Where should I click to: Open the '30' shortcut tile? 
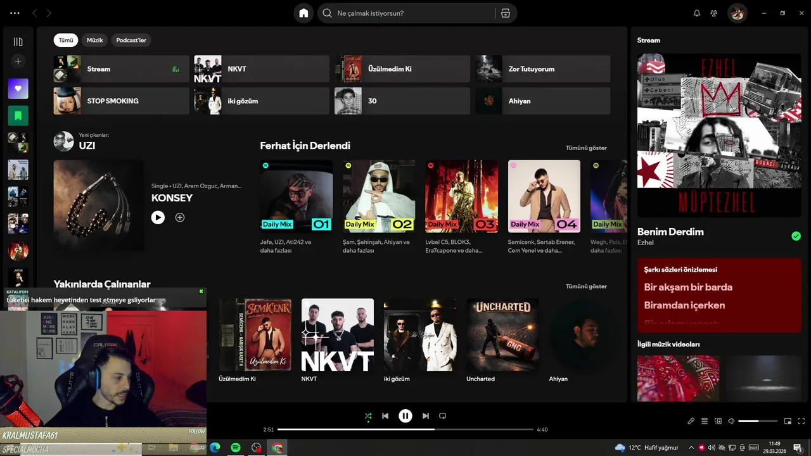pyautogui.click(x=402, y=101)
